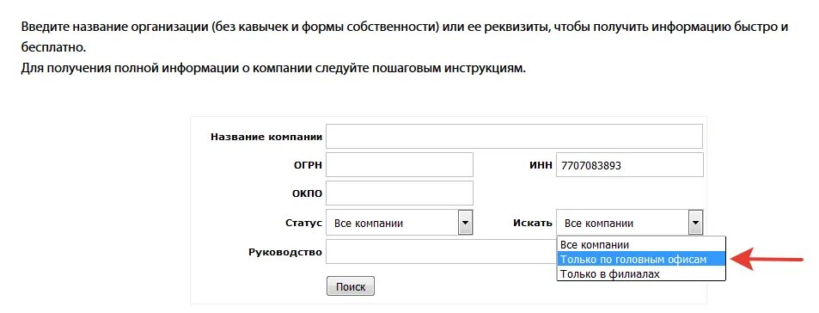The width and height of the screenshot is (819, 313).
Task: Click the instruction paragraph about пошаговым инструкциям
Action: (273, 69)
